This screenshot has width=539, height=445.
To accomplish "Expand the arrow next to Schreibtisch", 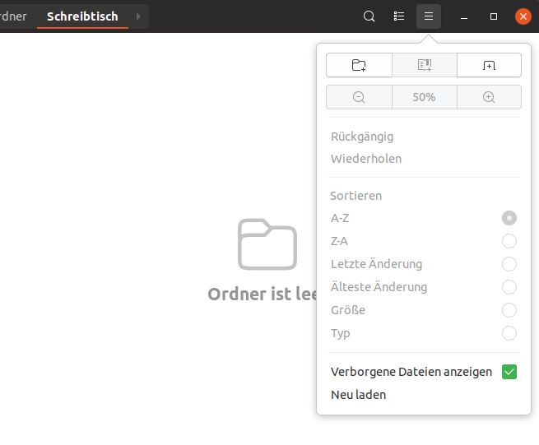I will point(138,16).
